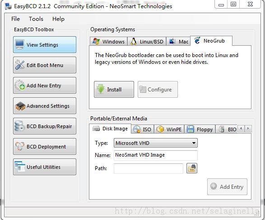Open Advanced Settings
265x220 pixels.
click(x=45, y=106)
